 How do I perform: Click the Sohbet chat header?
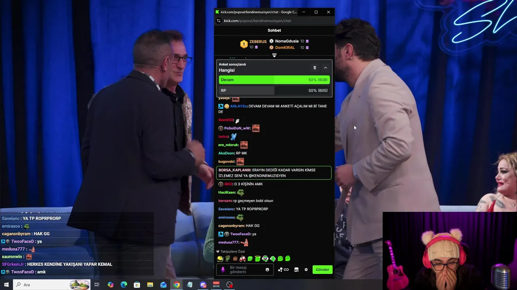coord(274,30)
